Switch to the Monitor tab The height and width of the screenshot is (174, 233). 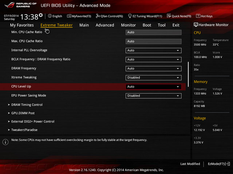tap(129, 25)
